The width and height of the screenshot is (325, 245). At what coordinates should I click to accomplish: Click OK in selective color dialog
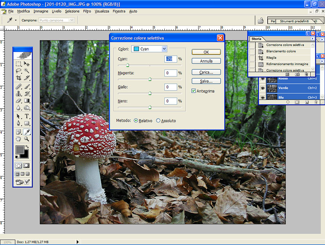[206, 52]
